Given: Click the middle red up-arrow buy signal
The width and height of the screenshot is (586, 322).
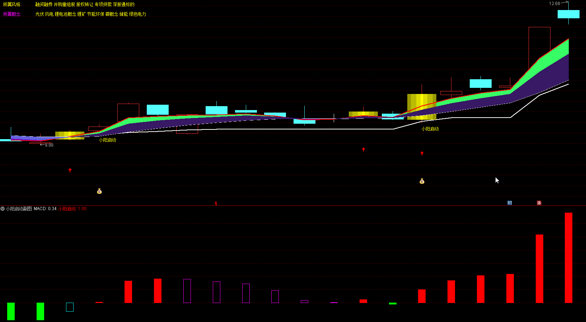Looking at the screenshot, I should pos(364,150).
